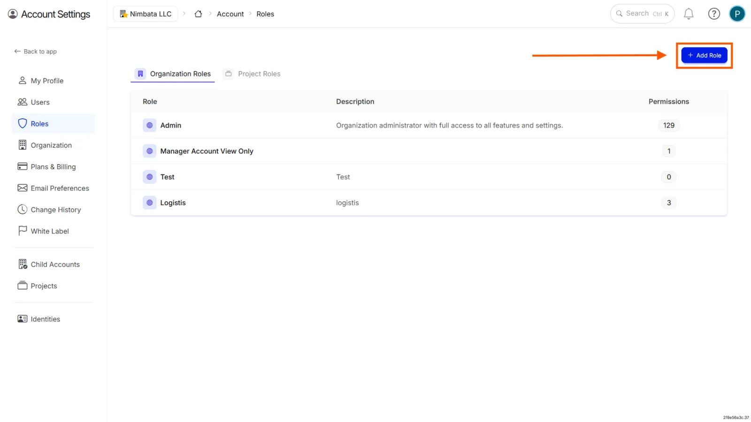View Change History
Viewport: 751px width, 422px height.
53,210
